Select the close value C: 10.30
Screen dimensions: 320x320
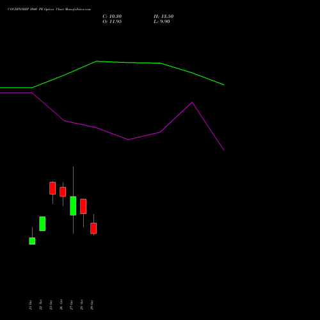(112, 17)
